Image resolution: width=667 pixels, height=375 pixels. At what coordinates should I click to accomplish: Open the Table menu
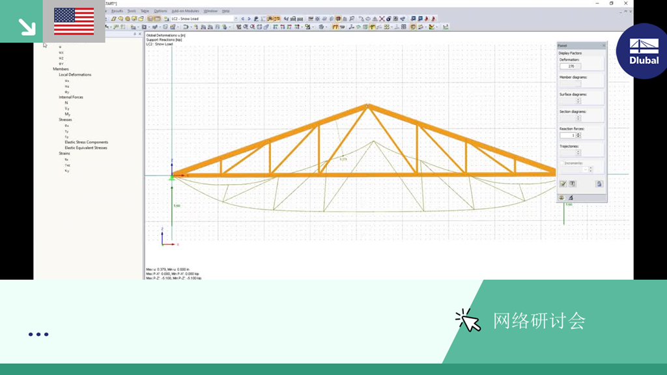tap(145, 11)
